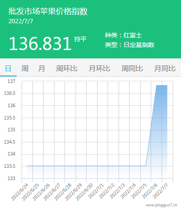Switch to the 周 weekly tab
Image resolution: width=181 pixels, height=209 pixels.
point(25,68)
